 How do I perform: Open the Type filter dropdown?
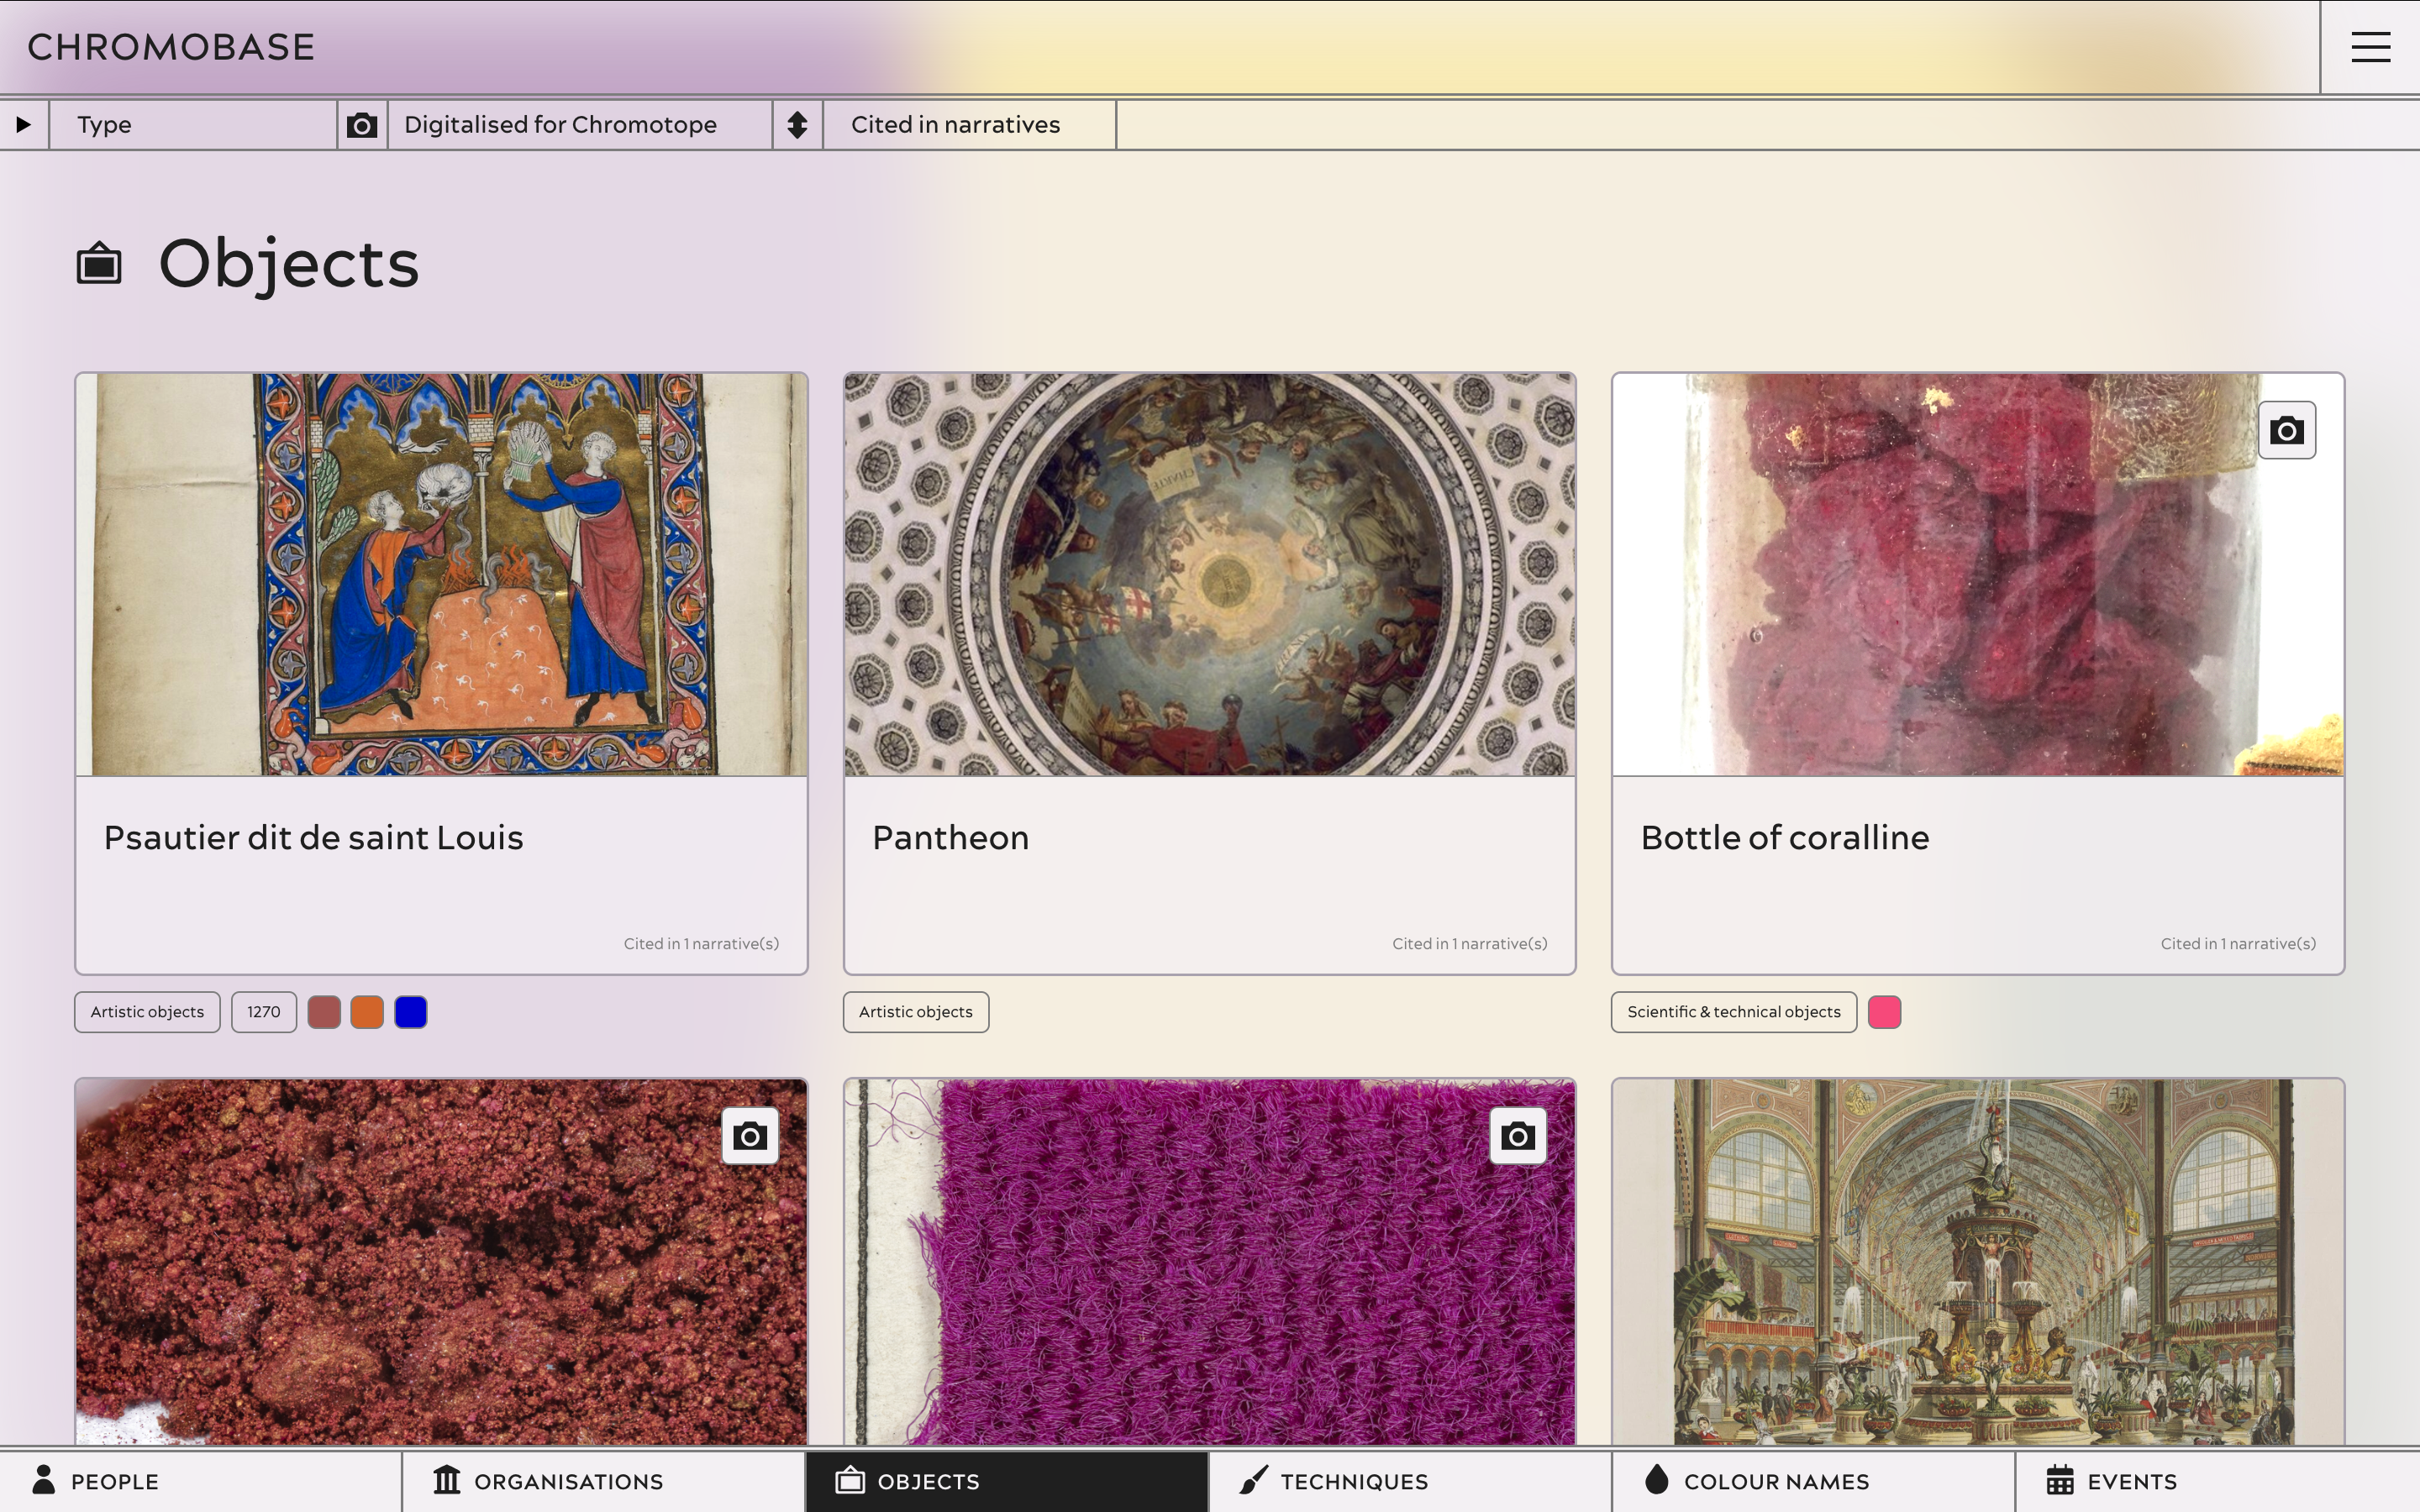pos(193,124)
